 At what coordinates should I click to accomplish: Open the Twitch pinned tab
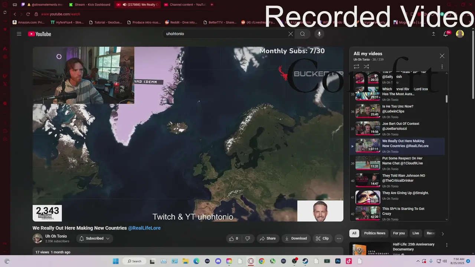[x=23, y=4]
